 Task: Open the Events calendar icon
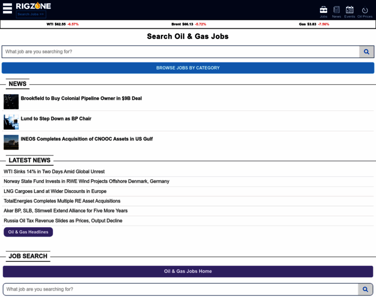350,10
